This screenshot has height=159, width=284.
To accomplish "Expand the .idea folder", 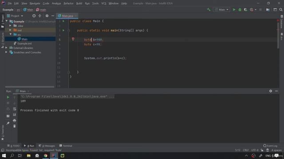I will click(x=10, y=26).
